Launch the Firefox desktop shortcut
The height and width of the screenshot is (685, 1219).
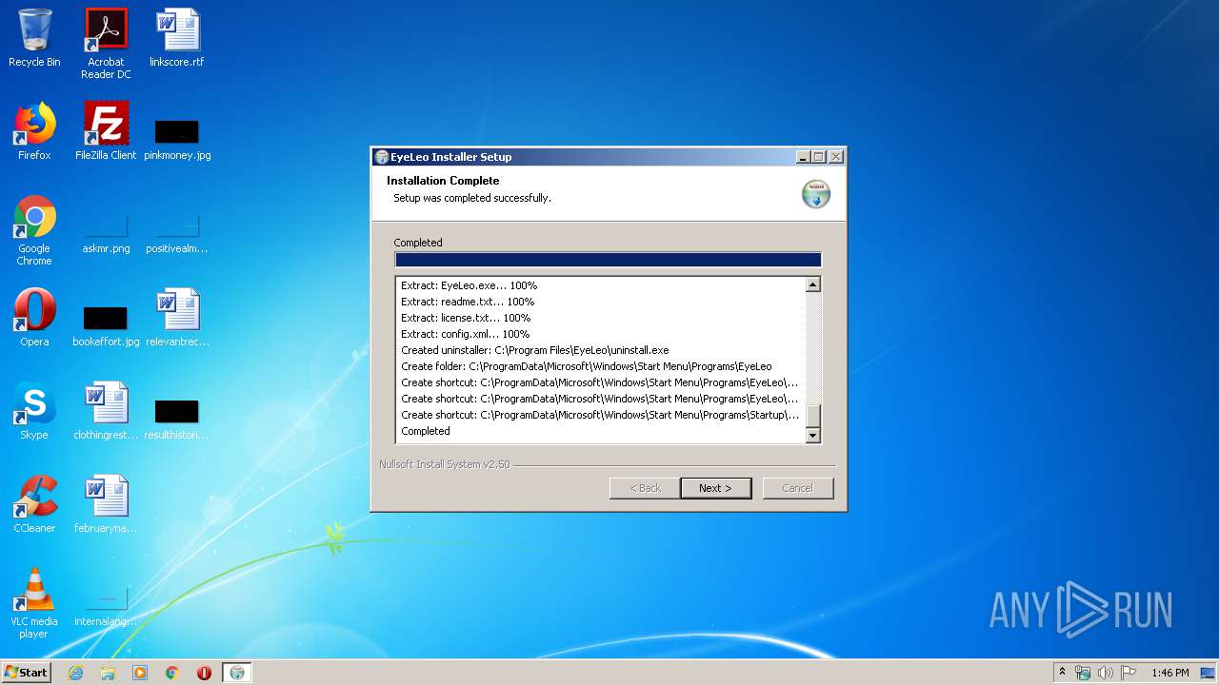[x=34, y=131]
